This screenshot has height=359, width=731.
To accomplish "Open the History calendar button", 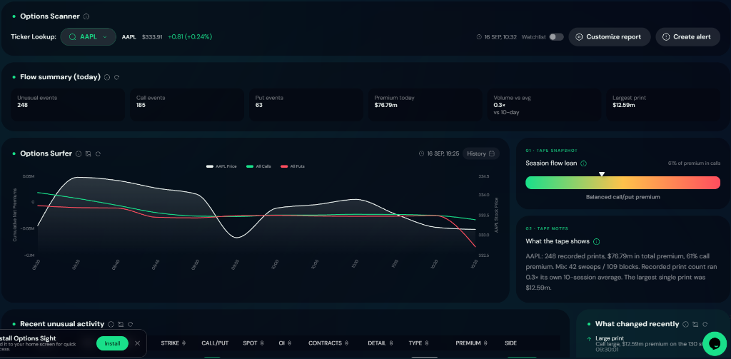I will click(x=481, y=154).
